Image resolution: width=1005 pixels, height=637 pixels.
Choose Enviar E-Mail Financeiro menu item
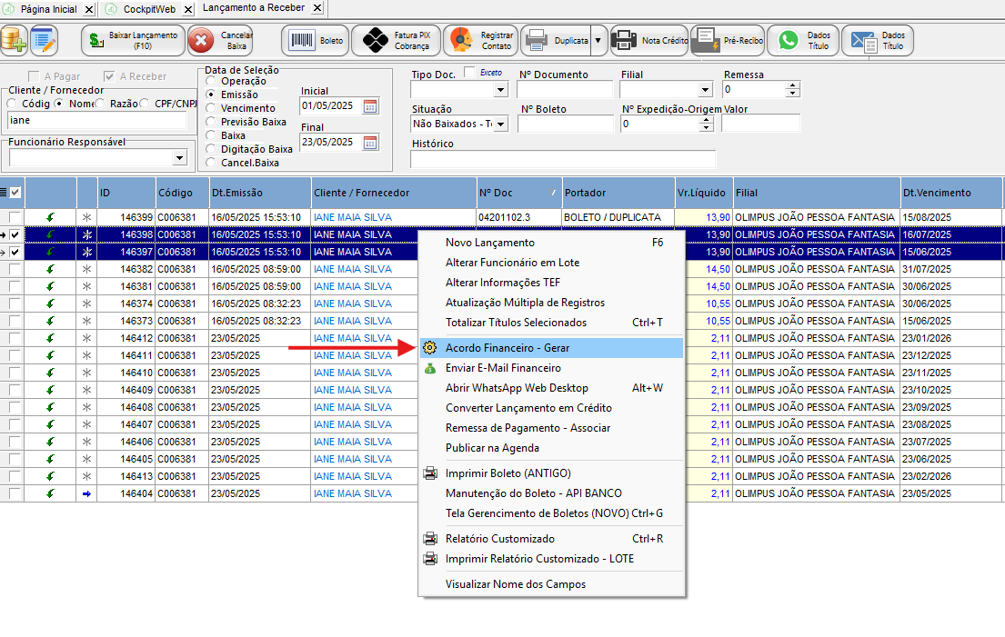point(552,368)
